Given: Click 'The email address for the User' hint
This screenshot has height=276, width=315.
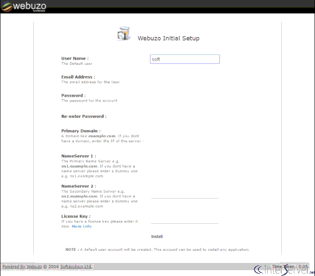Looking at the screenshot, I should coord(90,82).
